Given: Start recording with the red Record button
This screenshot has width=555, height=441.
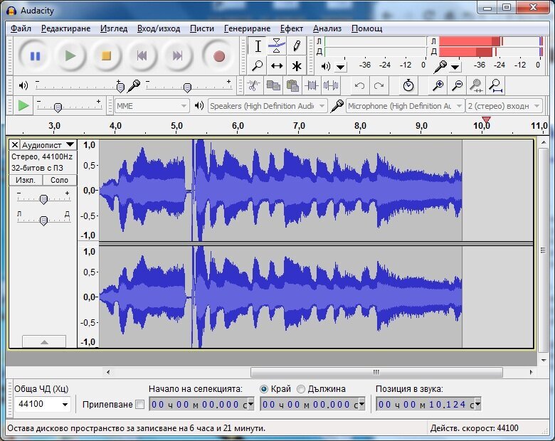Looking at the screenshot, I should (219, 56).
